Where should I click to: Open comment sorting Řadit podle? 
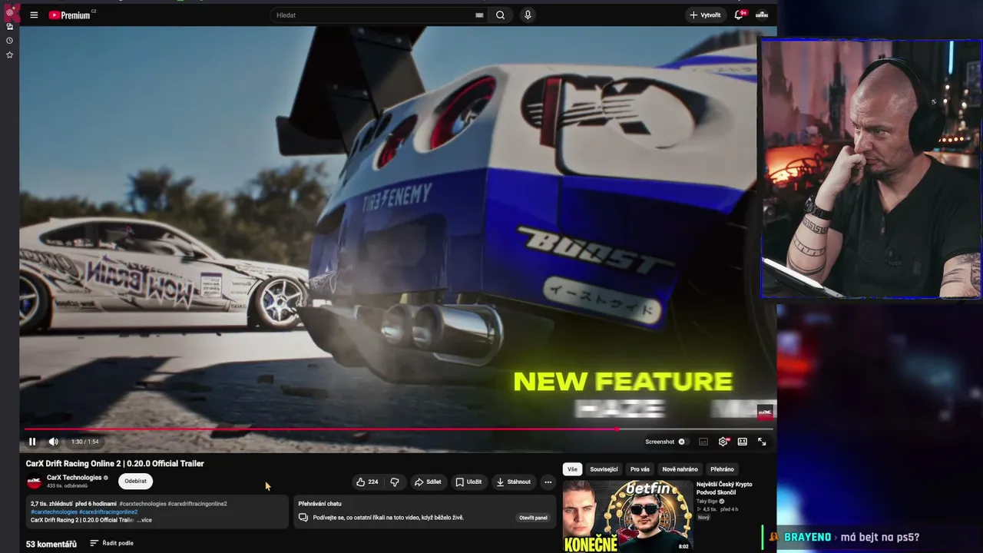pos(111,543)
